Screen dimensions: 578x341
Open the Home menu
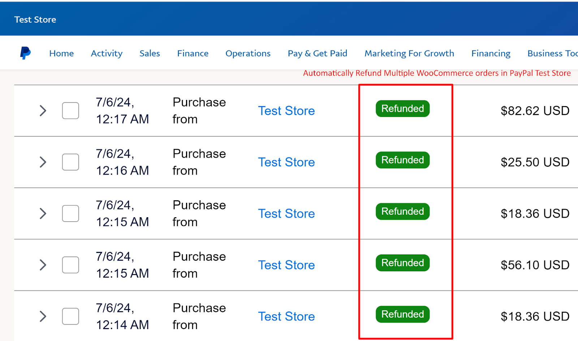coord(61,53)
